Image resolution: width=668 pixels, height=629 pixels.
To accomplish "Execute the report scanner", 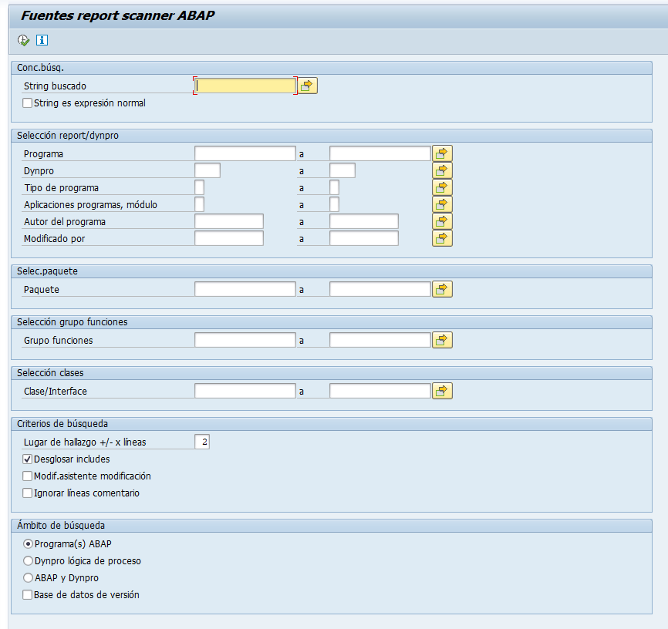I will pos(23,39).
